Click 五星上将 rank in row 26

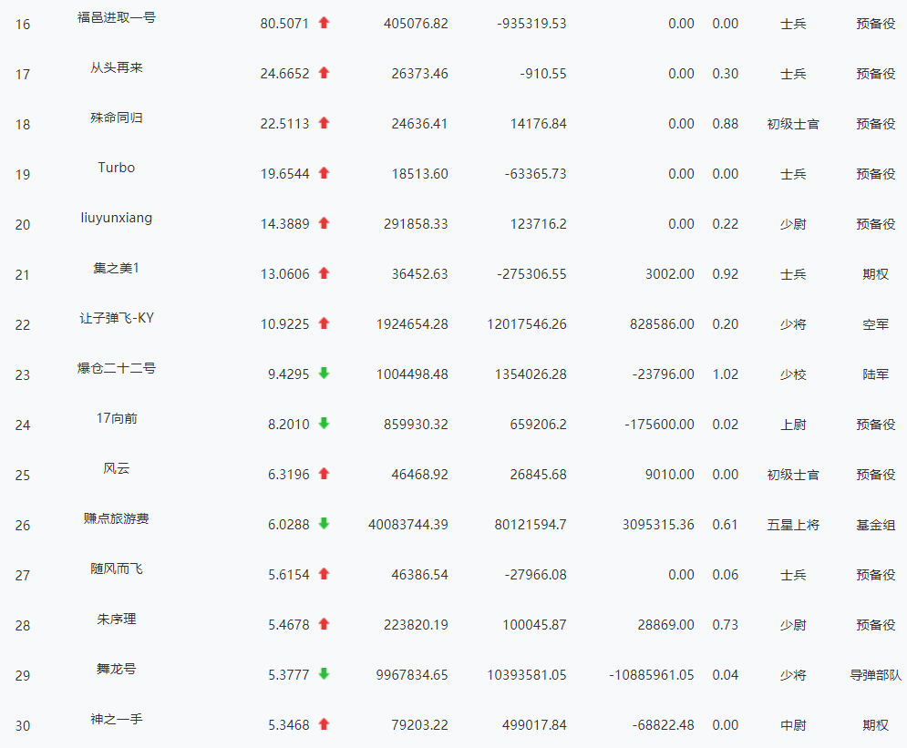(x=793, y=525)
